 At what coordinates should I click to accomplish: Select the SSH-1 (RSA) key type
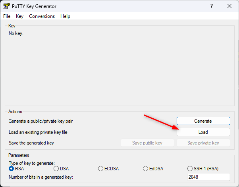point(203,169)
